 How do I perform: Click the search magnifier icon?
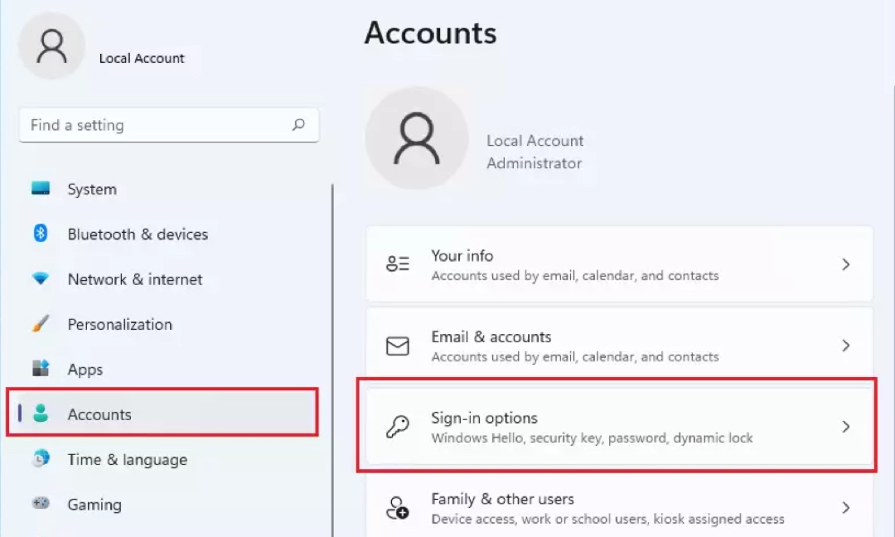point(298,125)
